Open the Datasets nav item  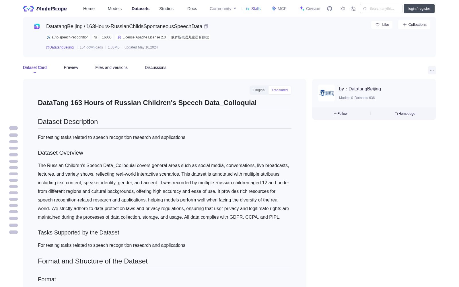pyautogui.click(x=141, y=9)
